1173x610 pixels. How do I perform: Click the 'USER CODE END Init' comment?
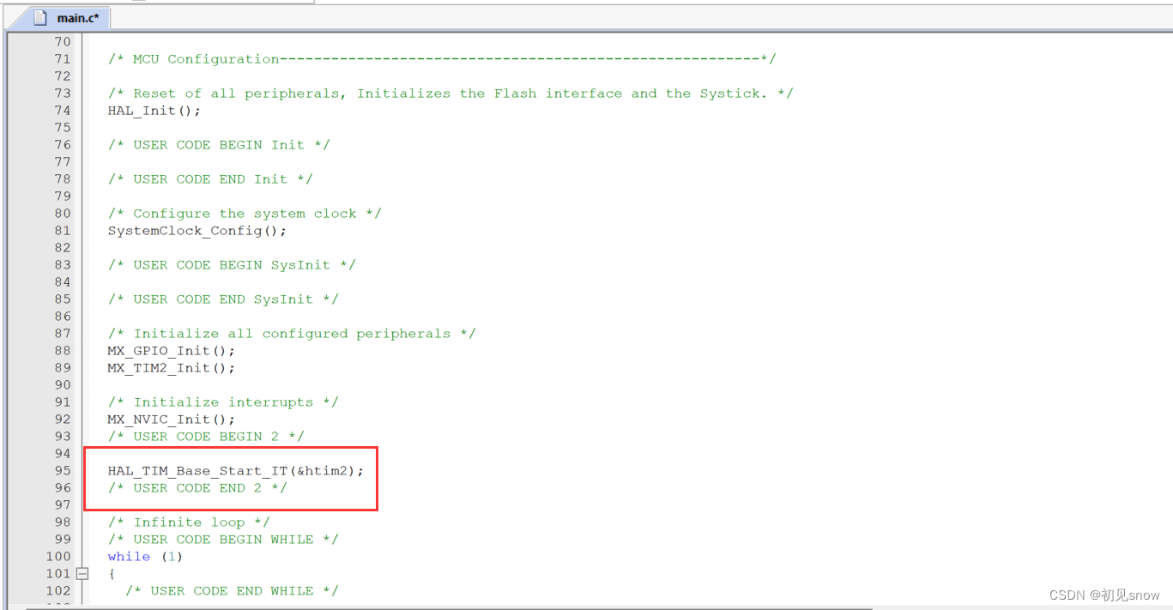(x=210, y=179)
